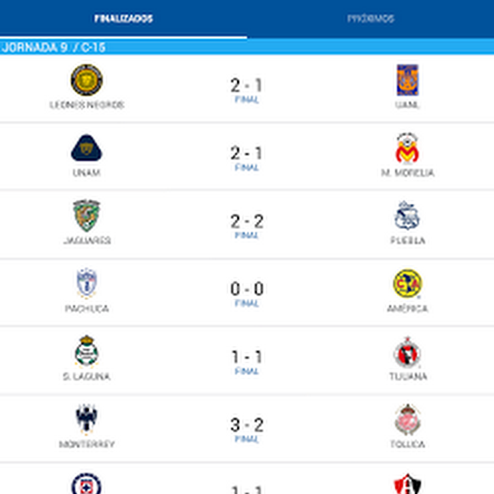494x494 pixels.
Task: Select the UANL Tigres crest
Action: (407, 80)
